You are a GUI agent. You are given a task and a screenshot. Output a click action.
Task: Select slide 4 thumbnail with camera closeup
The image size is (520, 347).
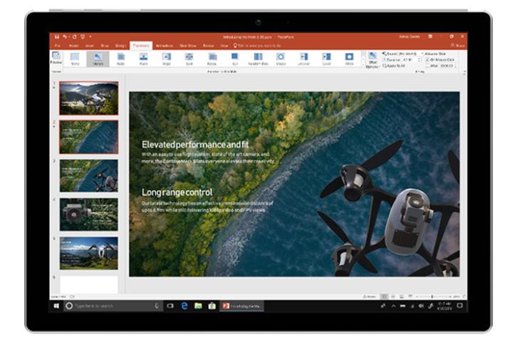[x=88, y=214]
